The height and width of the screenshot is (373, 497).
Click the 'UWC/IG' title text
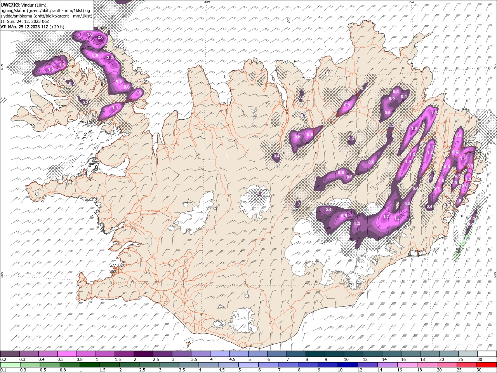[9, 4]
